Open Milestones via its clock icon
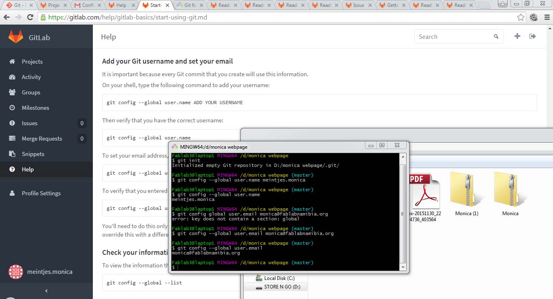Screen dimensions: 553x299 coord(12,108)
